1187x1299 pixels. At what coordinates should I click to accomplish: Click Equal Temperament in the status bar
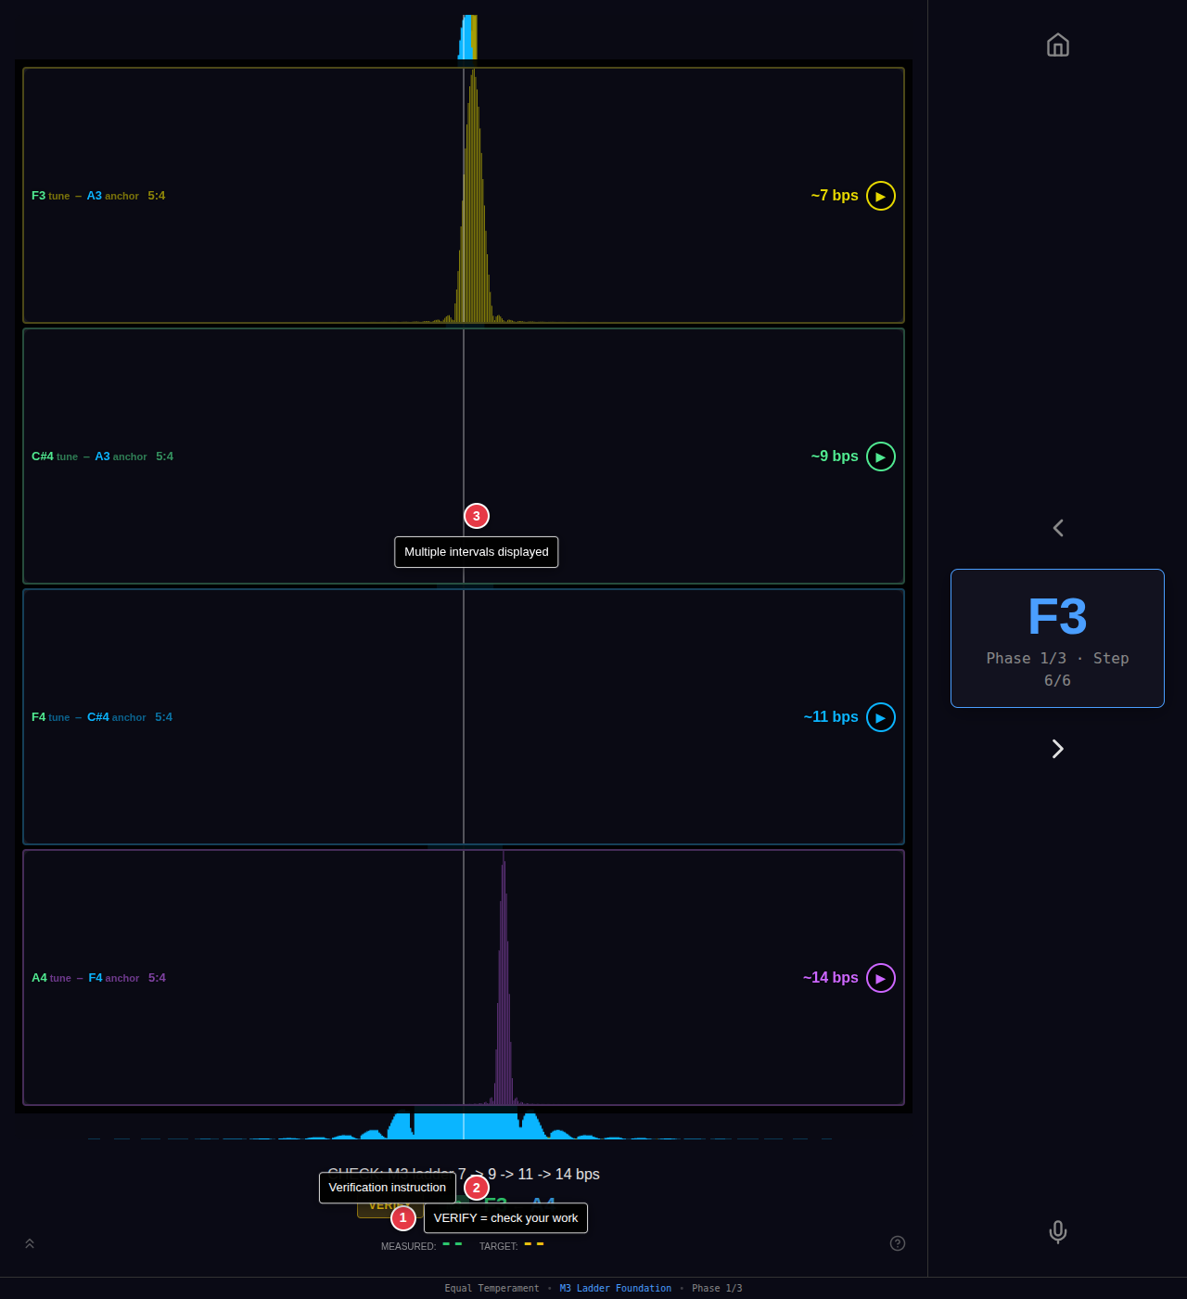click(491, 1288)
